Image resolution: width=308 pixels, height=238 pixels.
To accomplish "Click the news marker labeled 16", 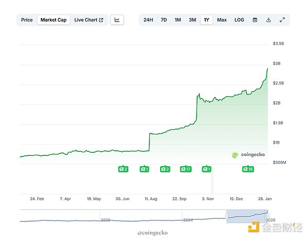I will 248,169.
